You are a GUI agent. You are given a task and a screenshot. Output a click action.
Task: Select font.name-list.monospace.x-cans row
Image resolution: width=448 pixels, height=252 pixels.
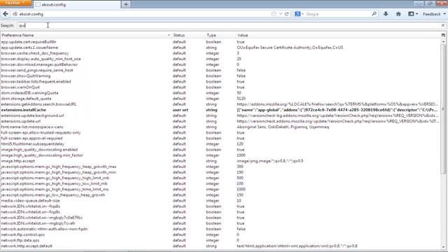pyautogui.click(x=220, y=127)
